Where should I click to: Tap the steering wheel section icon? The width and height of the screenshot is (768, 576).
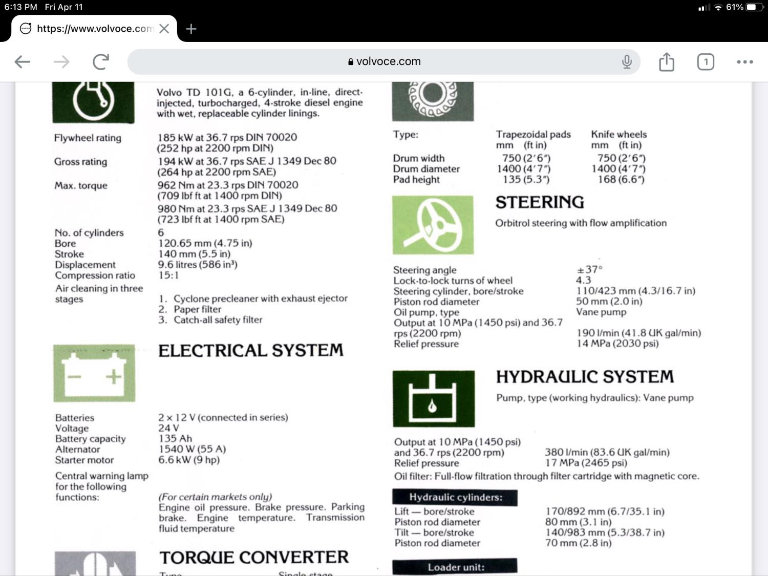[x=433, y=225]
